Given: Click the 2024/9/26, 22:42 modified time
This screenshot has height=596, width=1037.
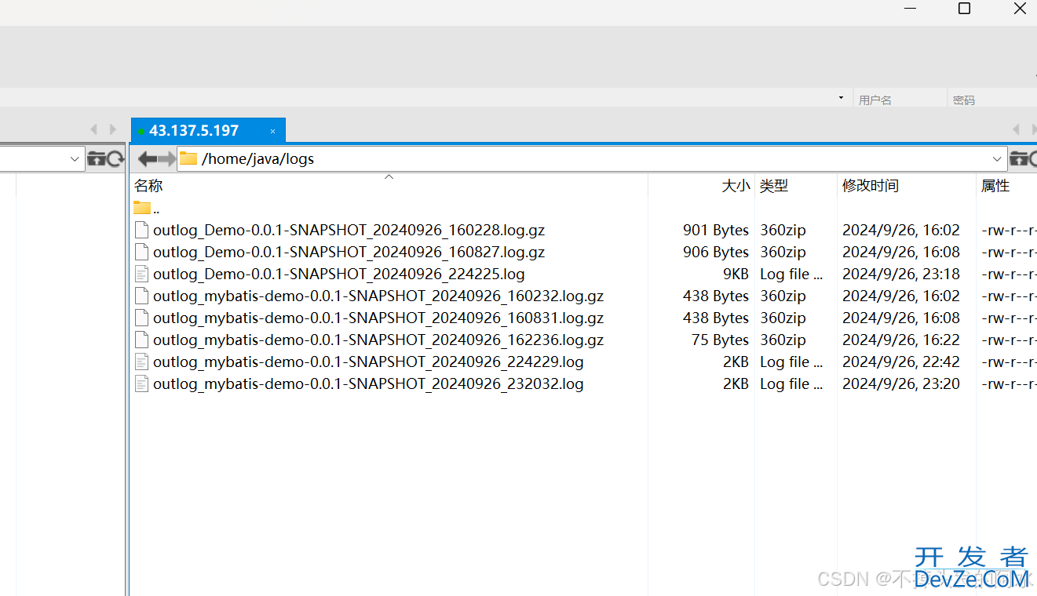Looking at the screenshot, I should click(x=901, y=362).
